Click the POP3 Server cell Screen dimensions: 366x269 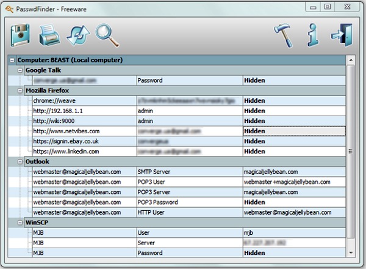click(x=190, y=193)
